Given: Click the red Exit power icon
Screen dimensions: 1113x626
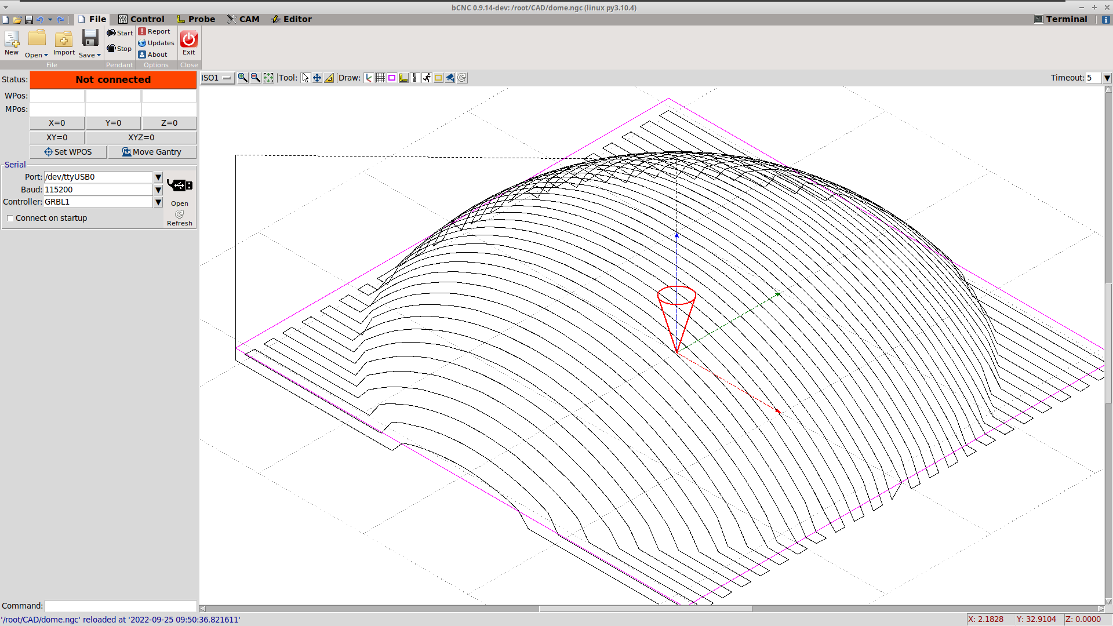Looking at the screenshot, I should point(189,39).
